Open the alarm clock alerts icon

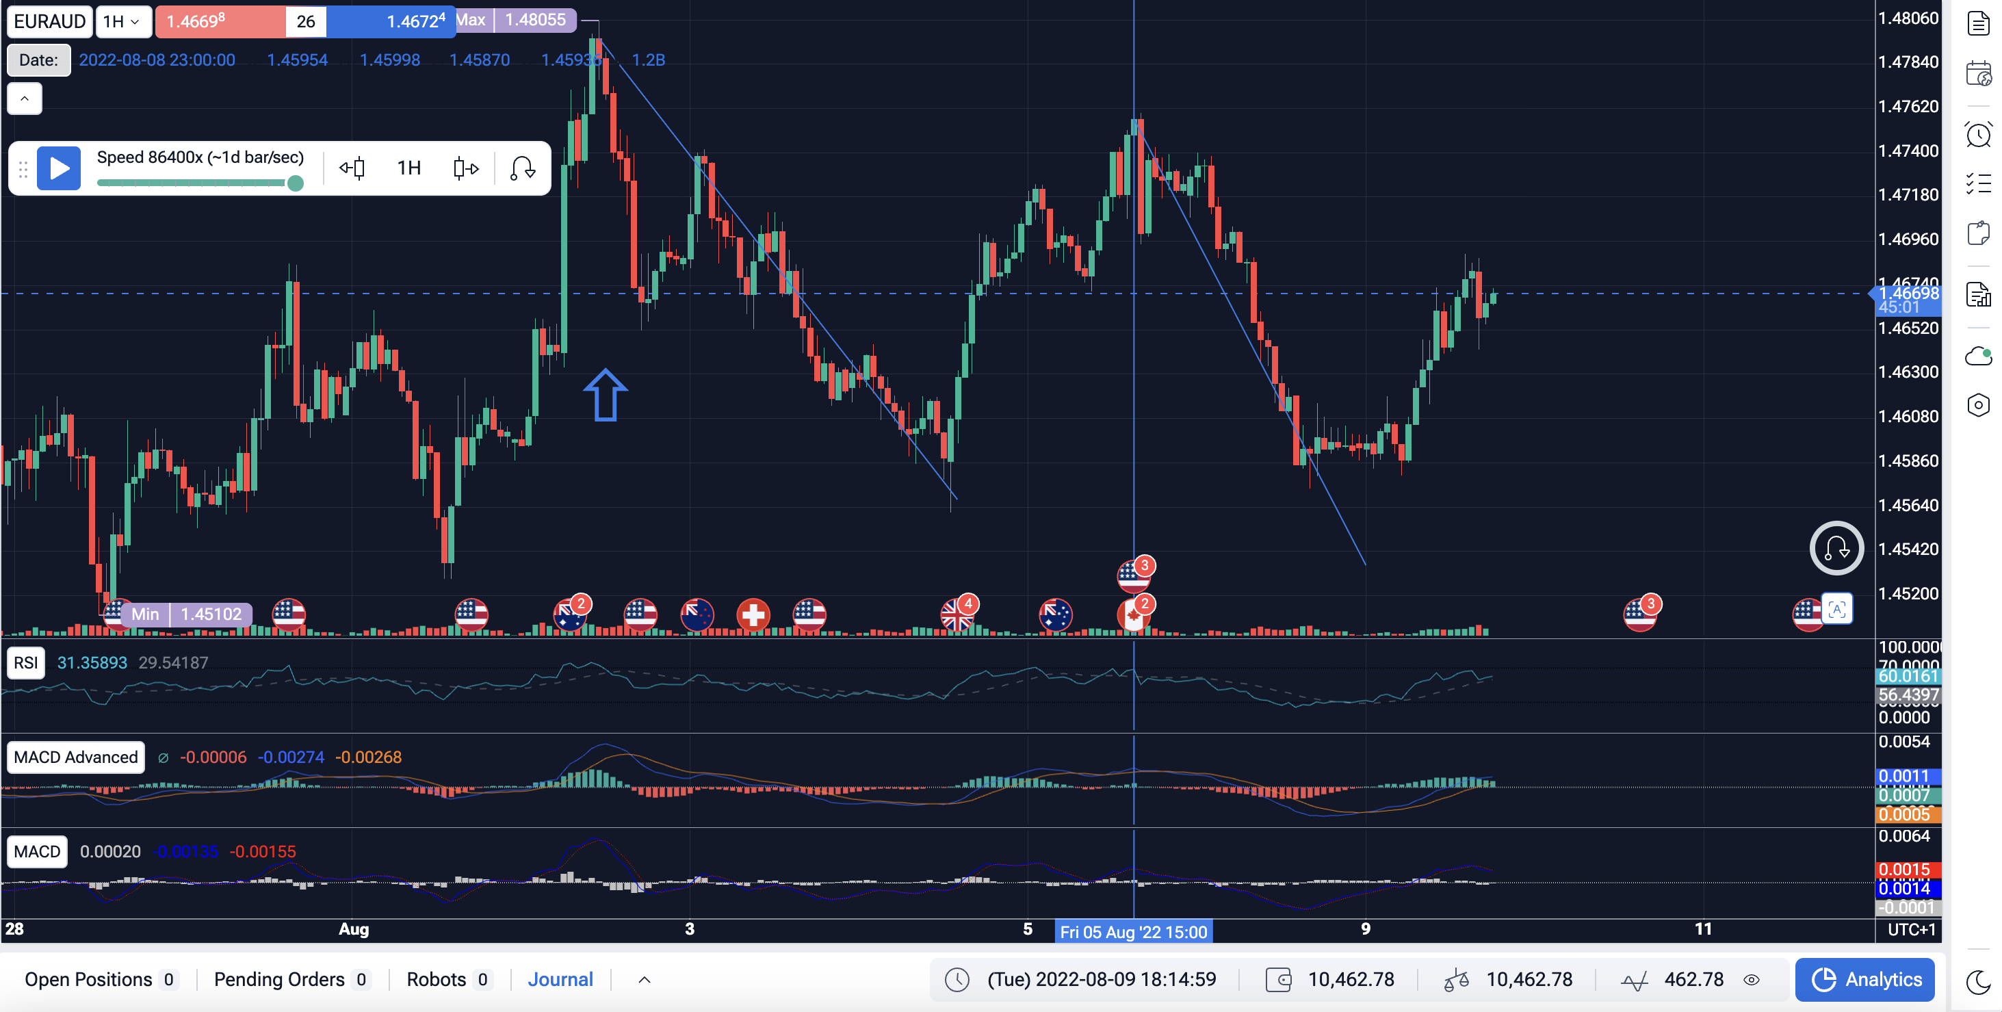click(1978, 135)
